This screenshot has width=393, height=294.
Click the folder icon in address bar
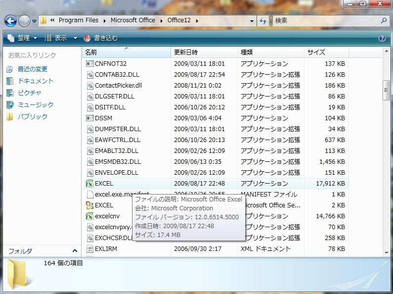point(44,21)
